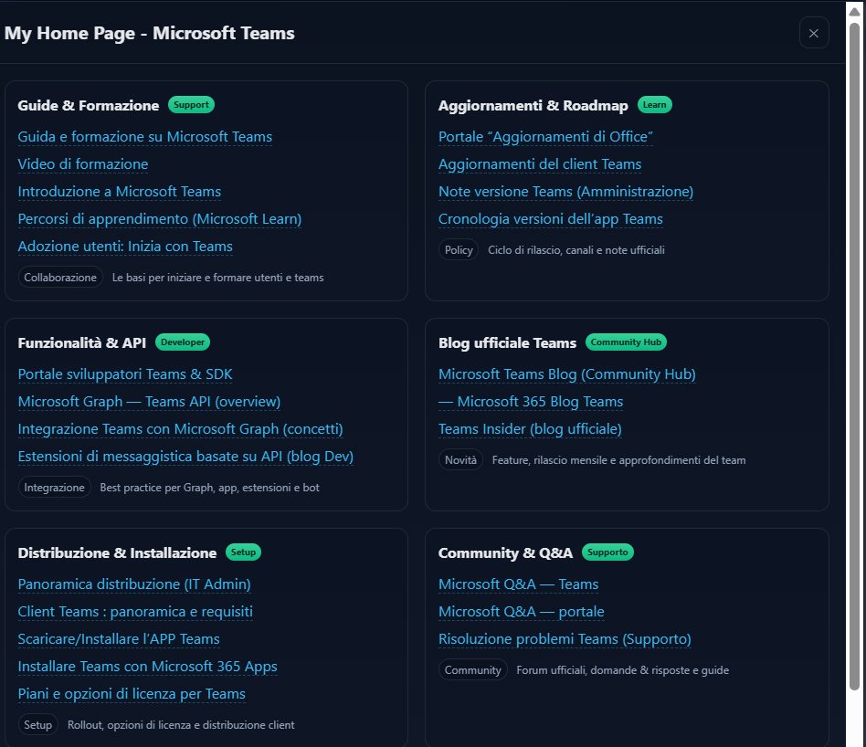Open Client Teams : panoramica e requisiti
Viewport: 866px width, 747px height.
click(x=135, y=612)
